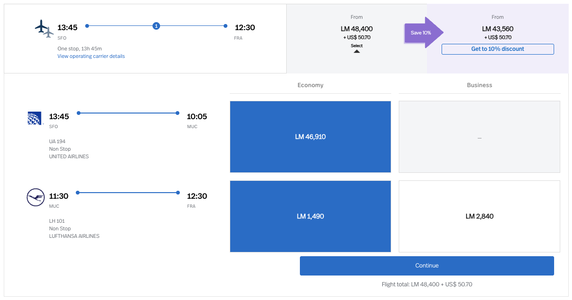Click the SFO departure dot on the timeline
Screen dimensions: 572x300
point(86,26)
